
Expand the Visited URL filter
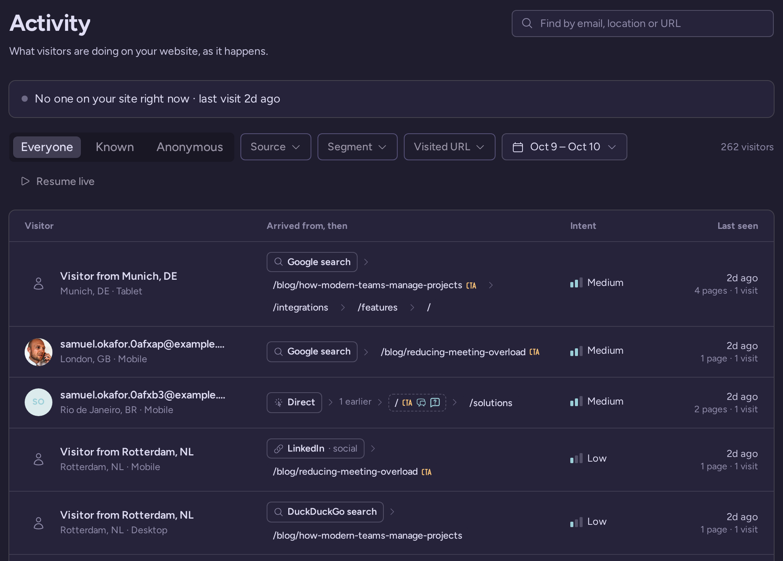(449, 147)
